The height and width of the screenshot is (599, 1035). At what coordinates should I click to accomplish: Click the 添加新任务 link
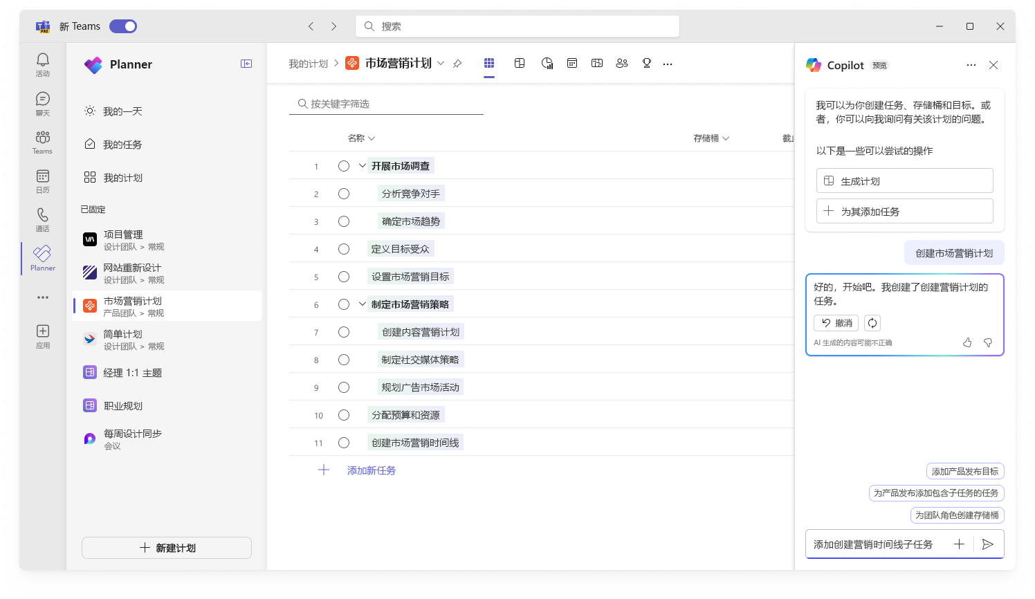click(x=372, y=470)
